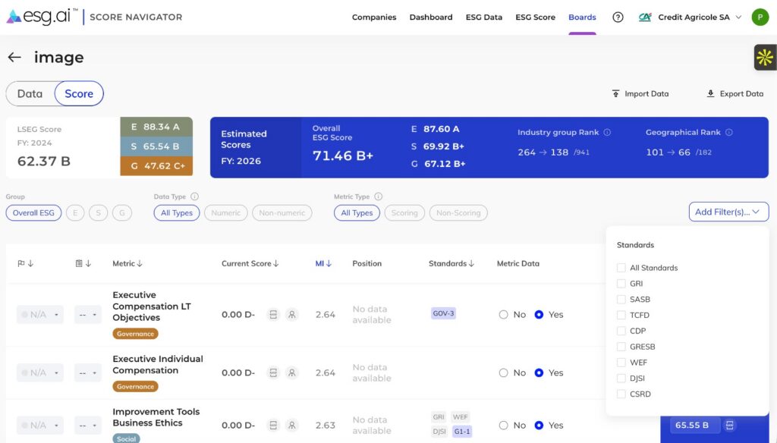Click the GOV-3 standard tag
This screenshot has width=777, height=443.
click(x=443, y=313)
